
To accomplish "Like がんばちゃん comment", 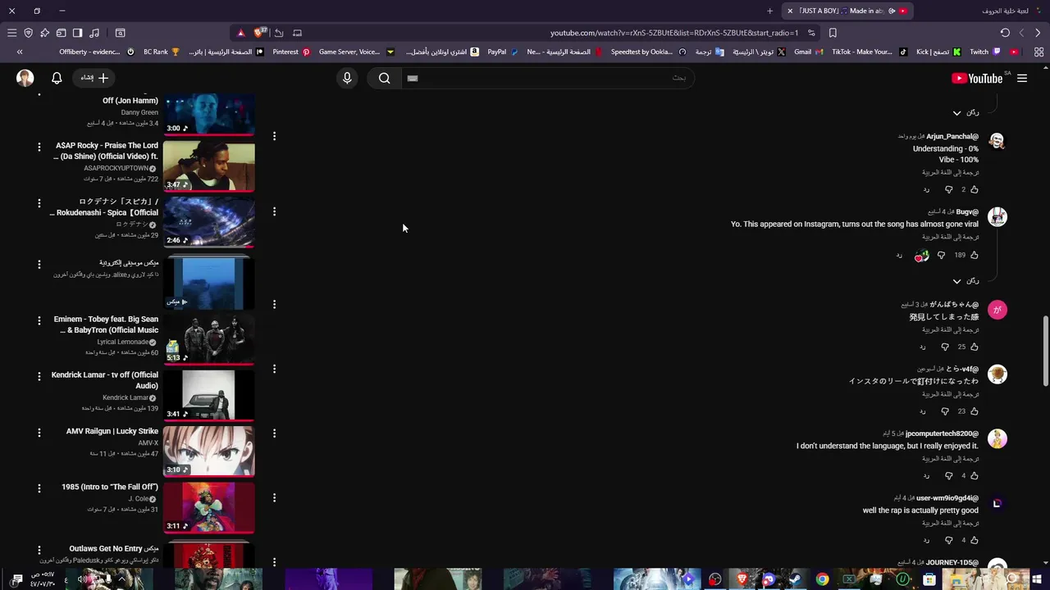I will pyautogui.click(x=975, y=347).
